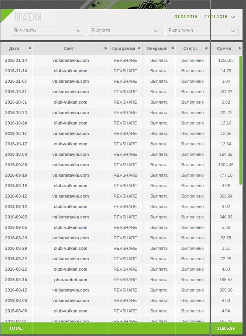Image resolution: width=246 pixels, height=336 pixels.
Task: Select the amount 194.82
Action: coord(226,155)
